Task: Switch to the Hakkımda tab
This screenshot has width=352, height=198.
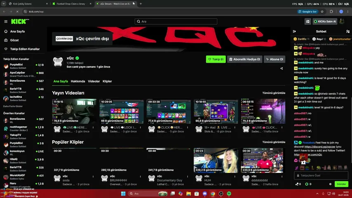Action: pos(78,81)
